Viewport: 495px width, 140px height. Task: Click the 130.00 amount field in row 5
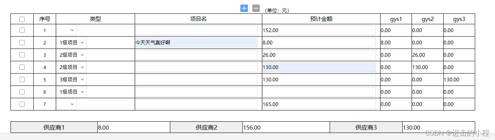319,80
